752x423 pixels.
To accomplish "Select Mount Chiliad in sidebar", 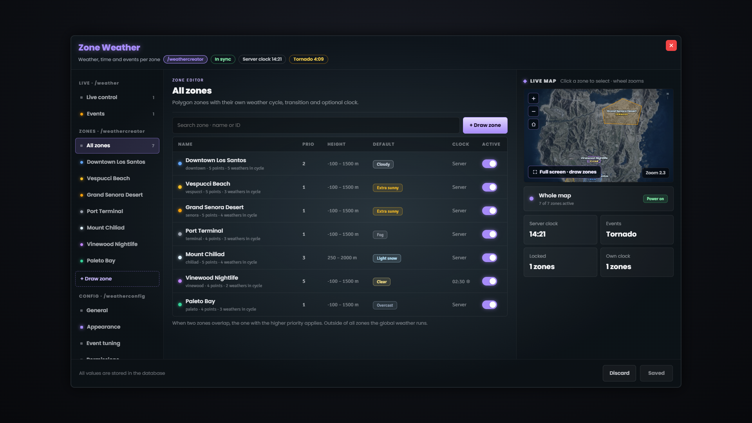I will 117,228.
